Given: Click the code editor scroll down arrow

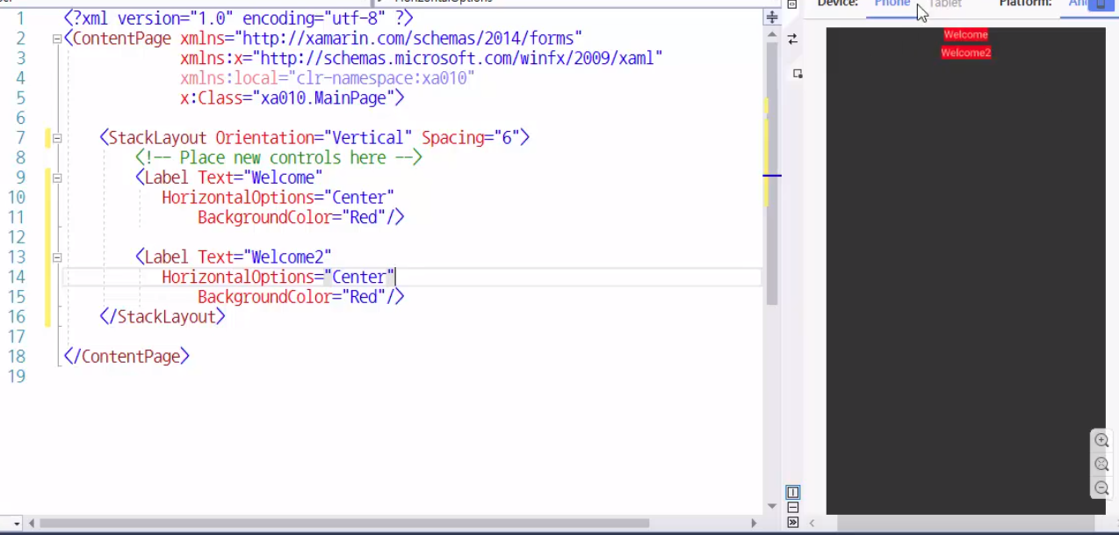Looking at the screenshot, I should click(772, 506).
